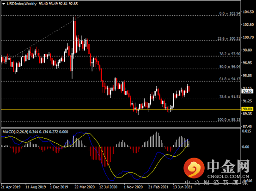
Task: Select the 0.0 = 103.94 Fibonacci level label
Action: (x=230, y=13)
